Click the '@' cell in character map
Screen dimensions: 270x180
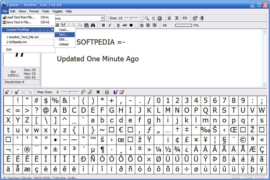click(x=46, y=110)
